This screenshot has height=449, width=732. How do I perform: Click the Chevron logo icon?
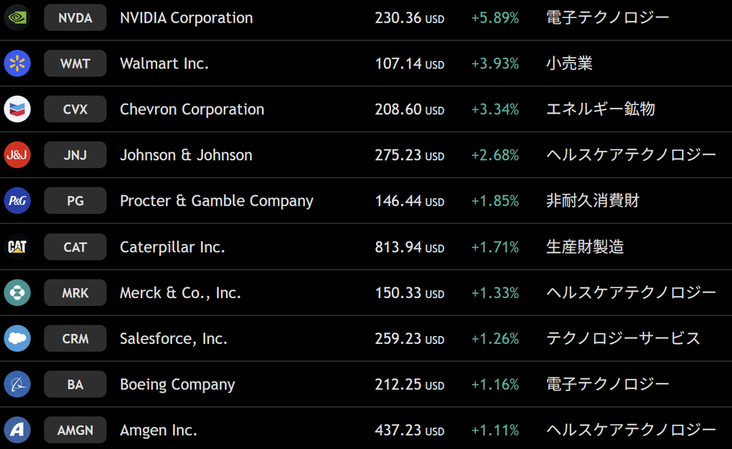(x=17, y=109)
